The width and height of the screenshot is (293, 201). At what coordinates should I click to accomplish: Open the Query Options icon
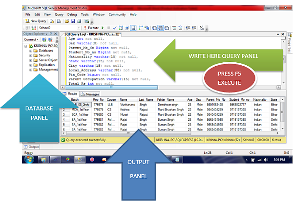coord(127,28)
